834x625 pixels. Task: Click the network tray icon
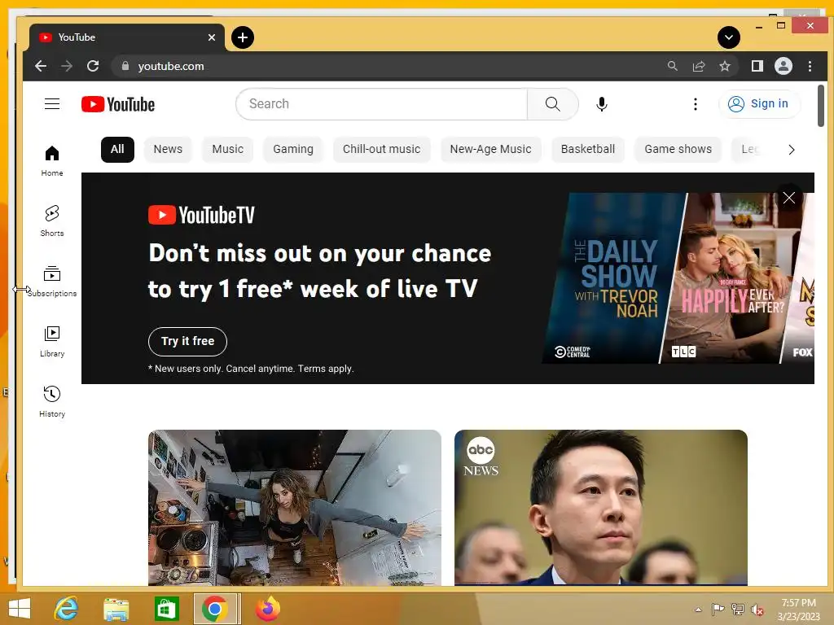pyautogui.click(x=738, y=610)
